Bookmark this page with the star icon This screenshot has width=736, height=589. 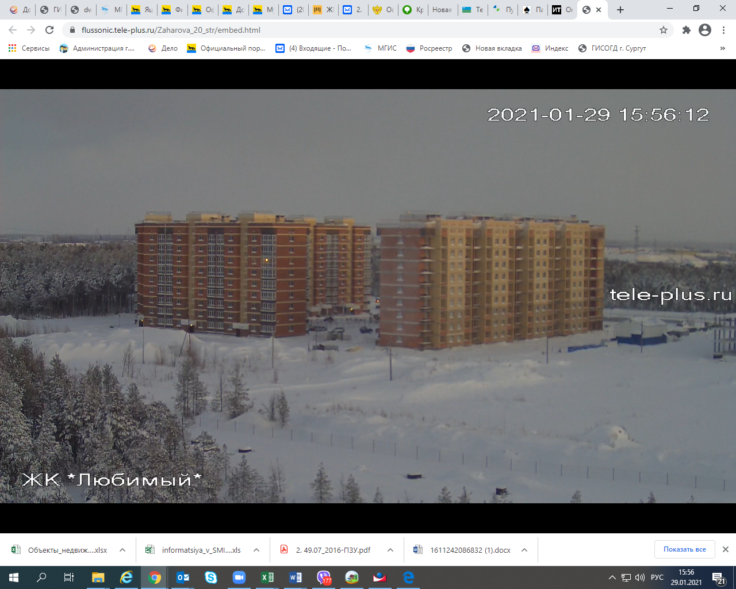pos(664,30)
